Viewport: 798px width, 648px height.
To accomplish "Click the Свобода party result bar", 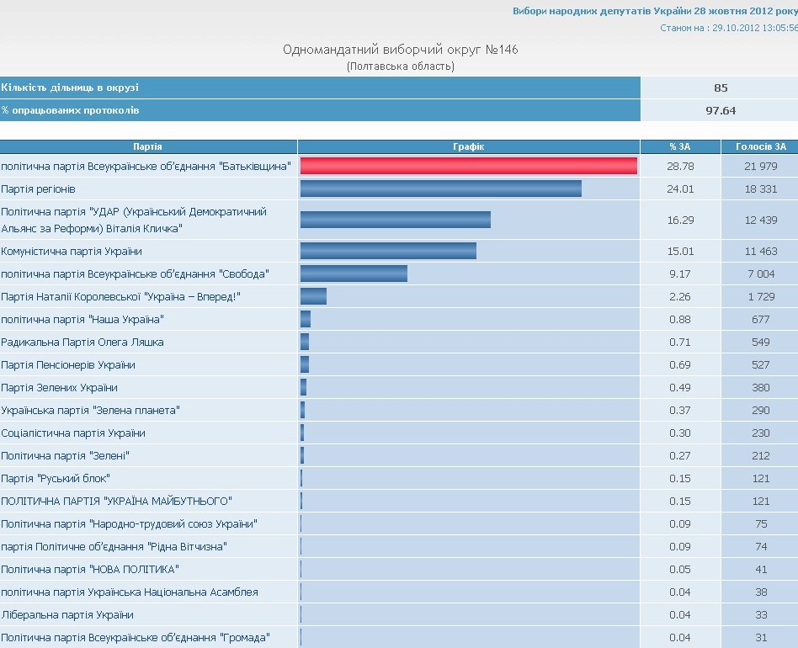I will click(354, 274).
